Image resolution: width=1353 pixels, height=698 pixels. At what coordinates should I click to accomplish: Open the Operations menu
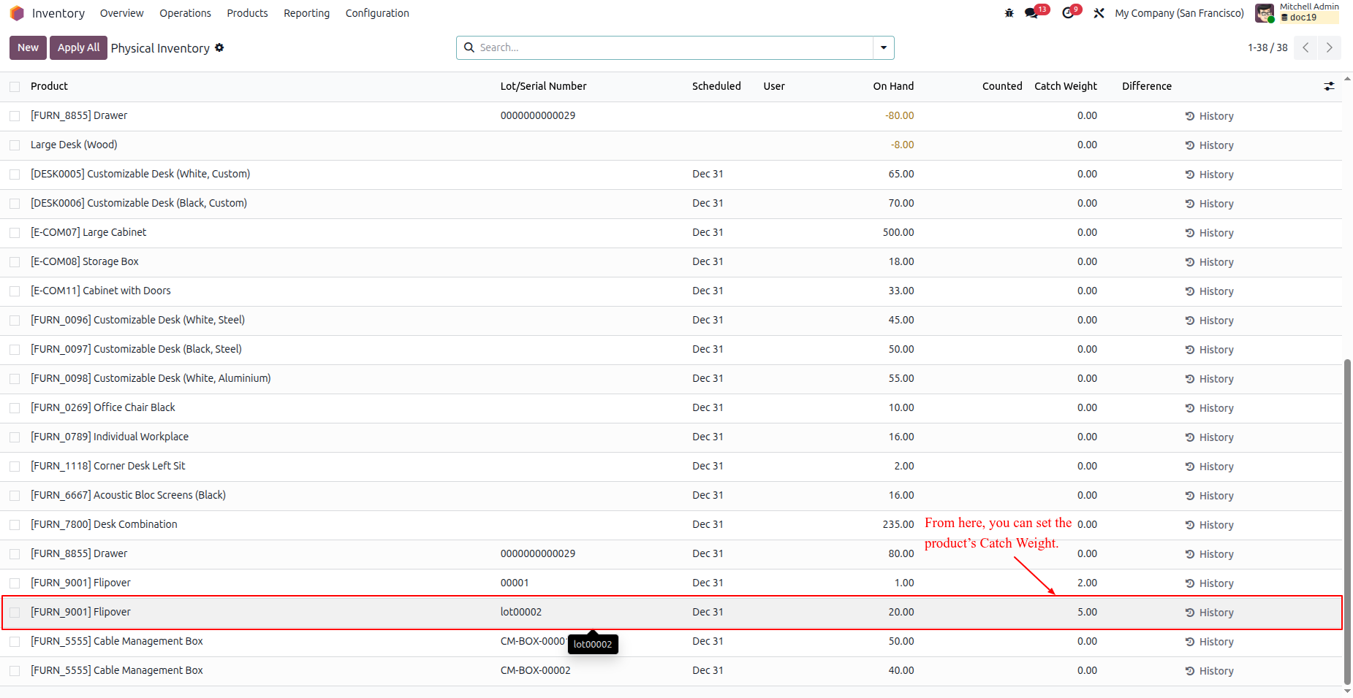(185, 13)
